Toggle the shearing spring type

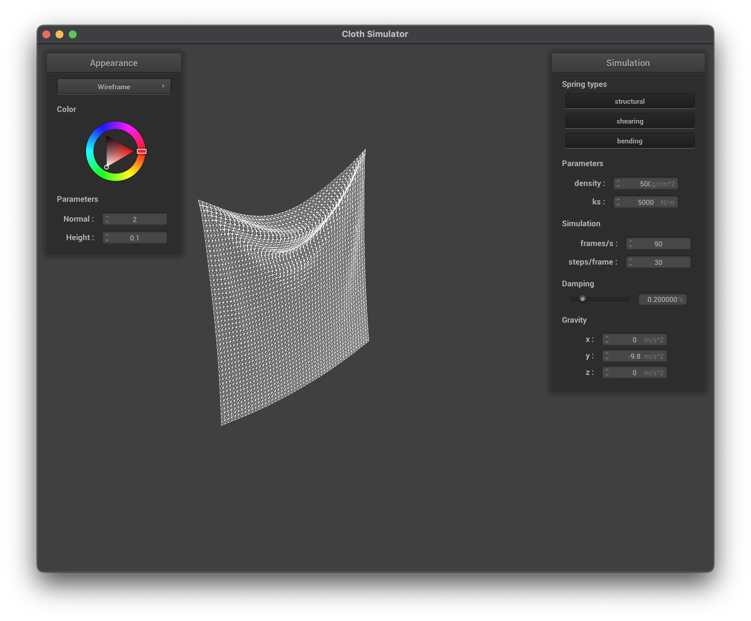click(x=629, y=121)
